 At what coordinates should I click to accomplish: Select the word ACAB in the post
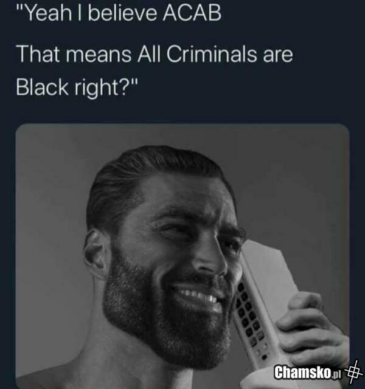click(x=192, y=13)
